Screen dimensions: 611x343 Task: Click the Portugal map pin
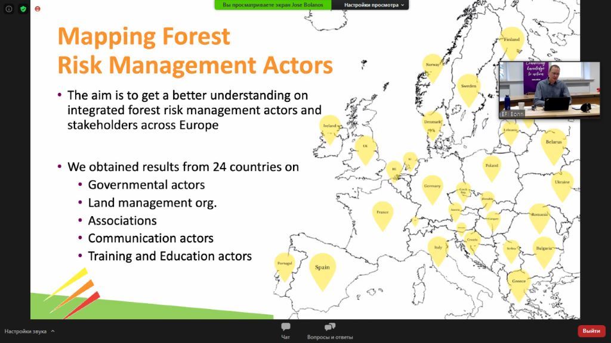click(x=285, y=267)
